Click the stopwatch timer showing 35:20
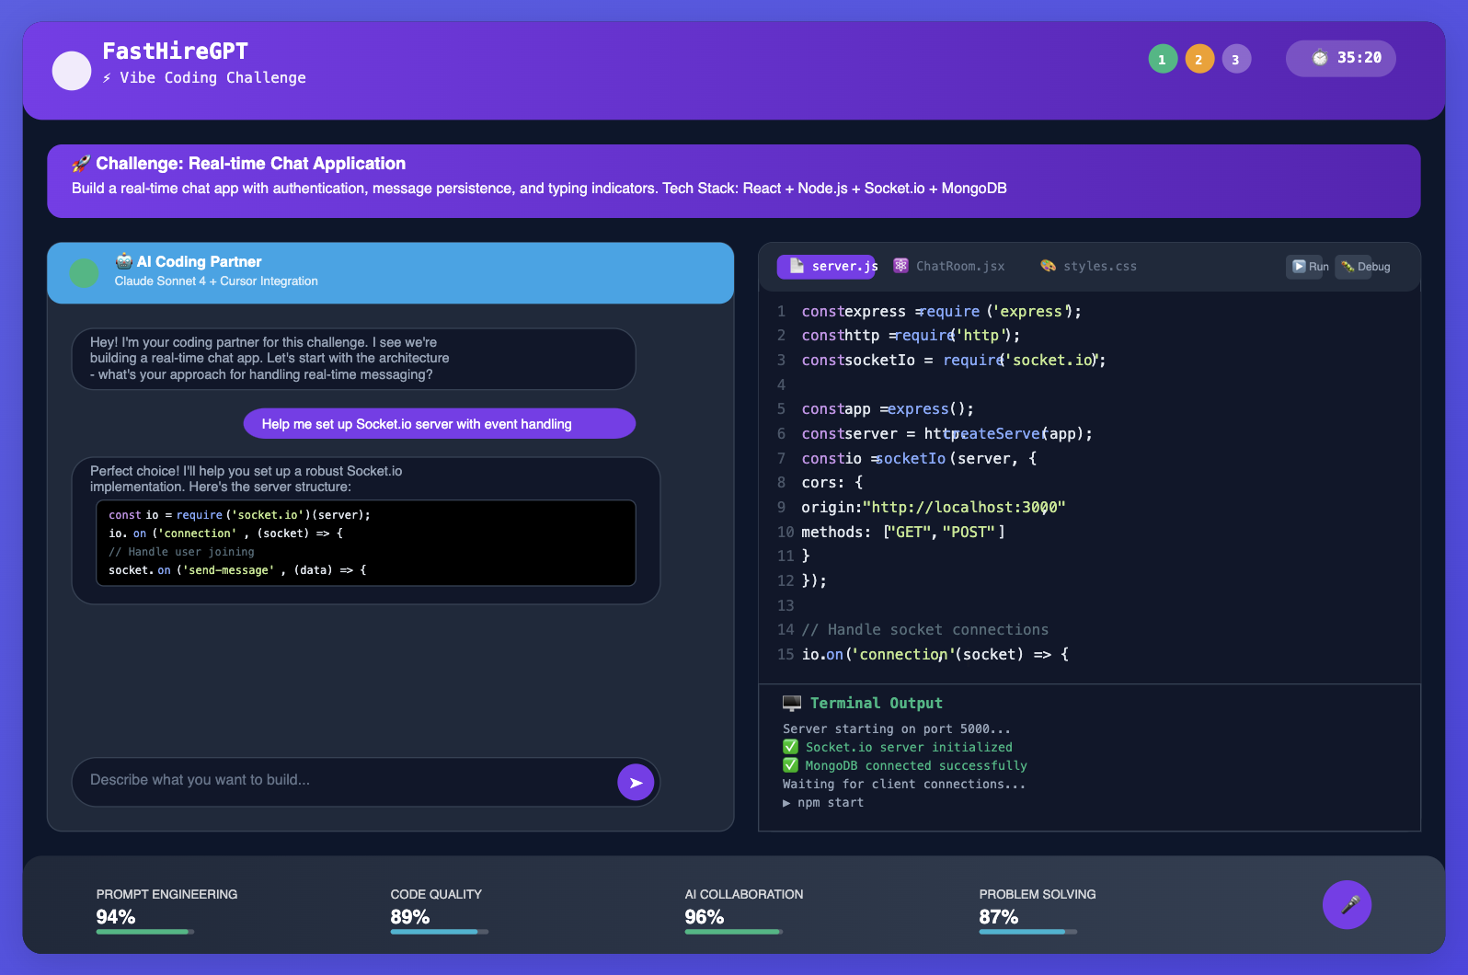This screenshot has width=1468, height=975. [x=1340, y=58]
